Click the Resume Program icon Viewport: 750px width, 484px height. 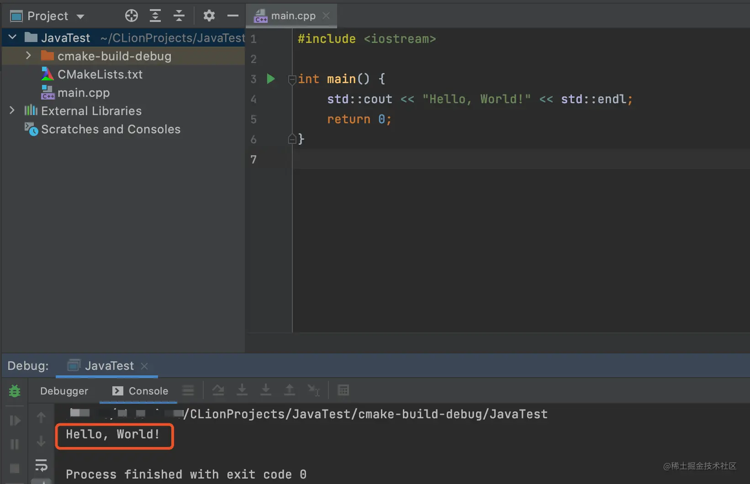tap(15, 421)
